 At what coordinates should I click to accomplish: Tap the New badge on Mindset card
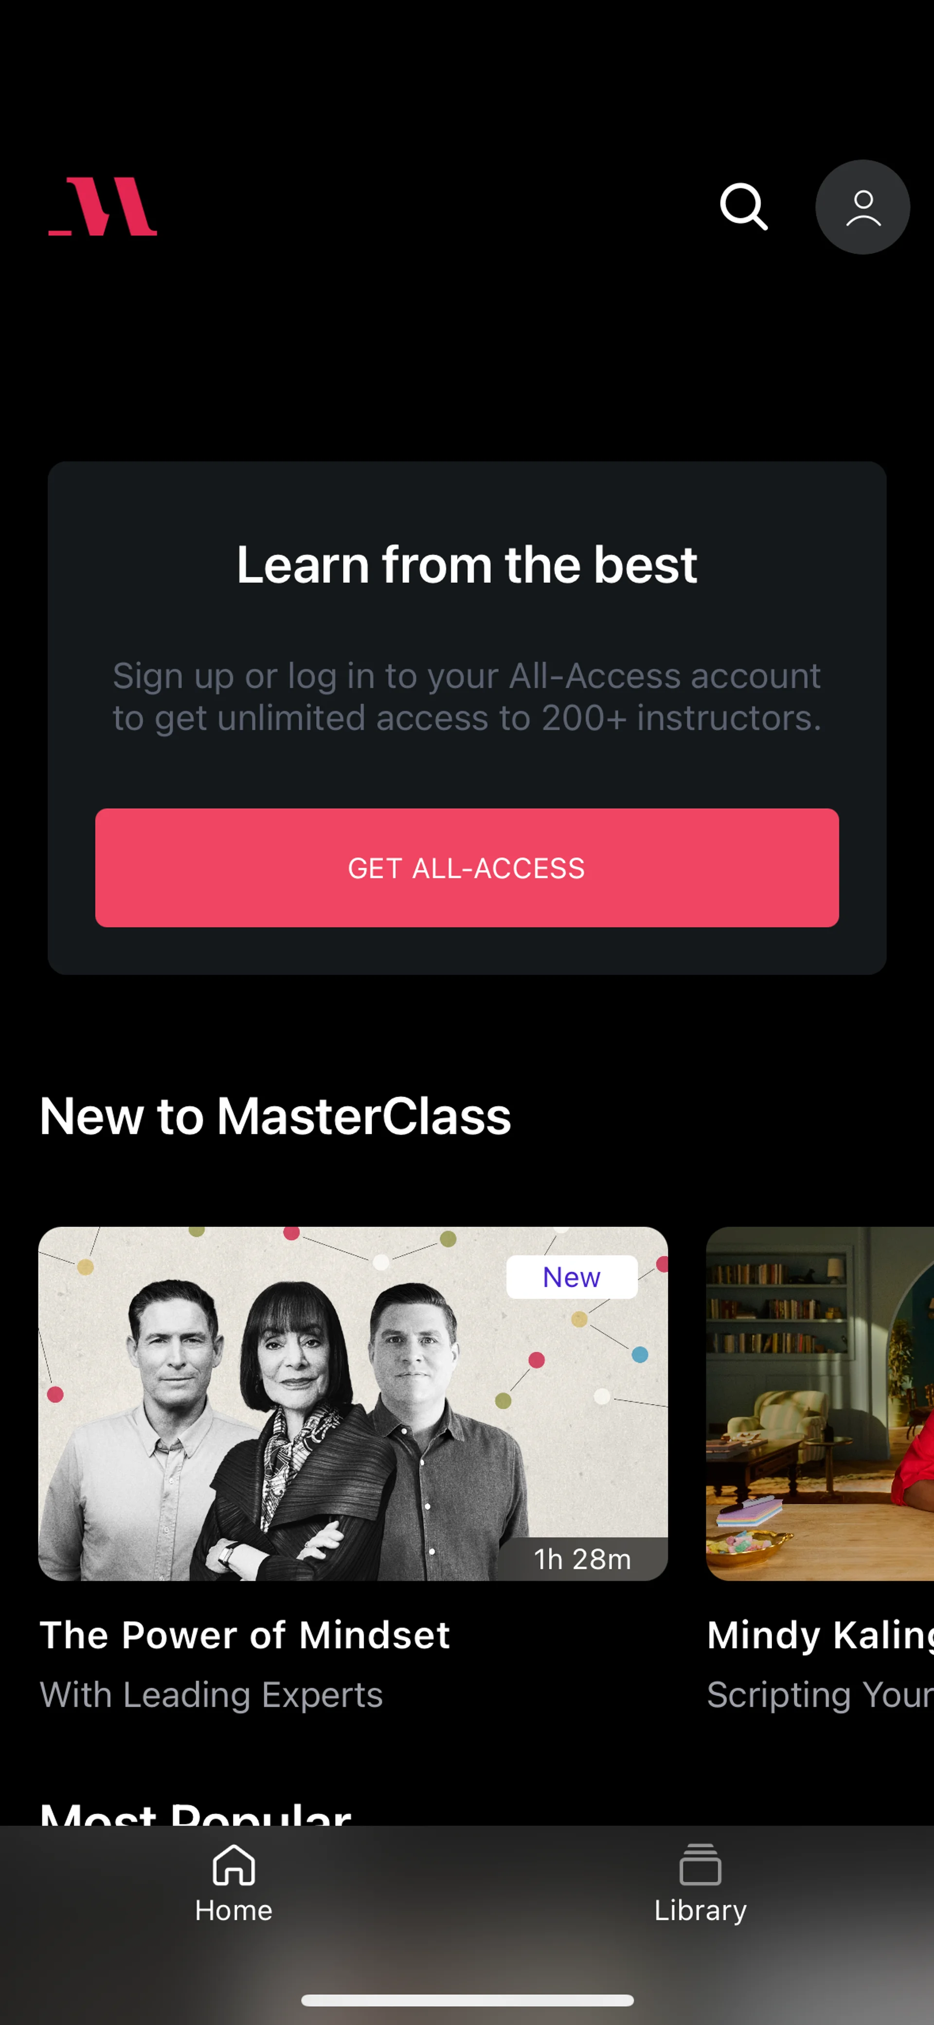572,1277
